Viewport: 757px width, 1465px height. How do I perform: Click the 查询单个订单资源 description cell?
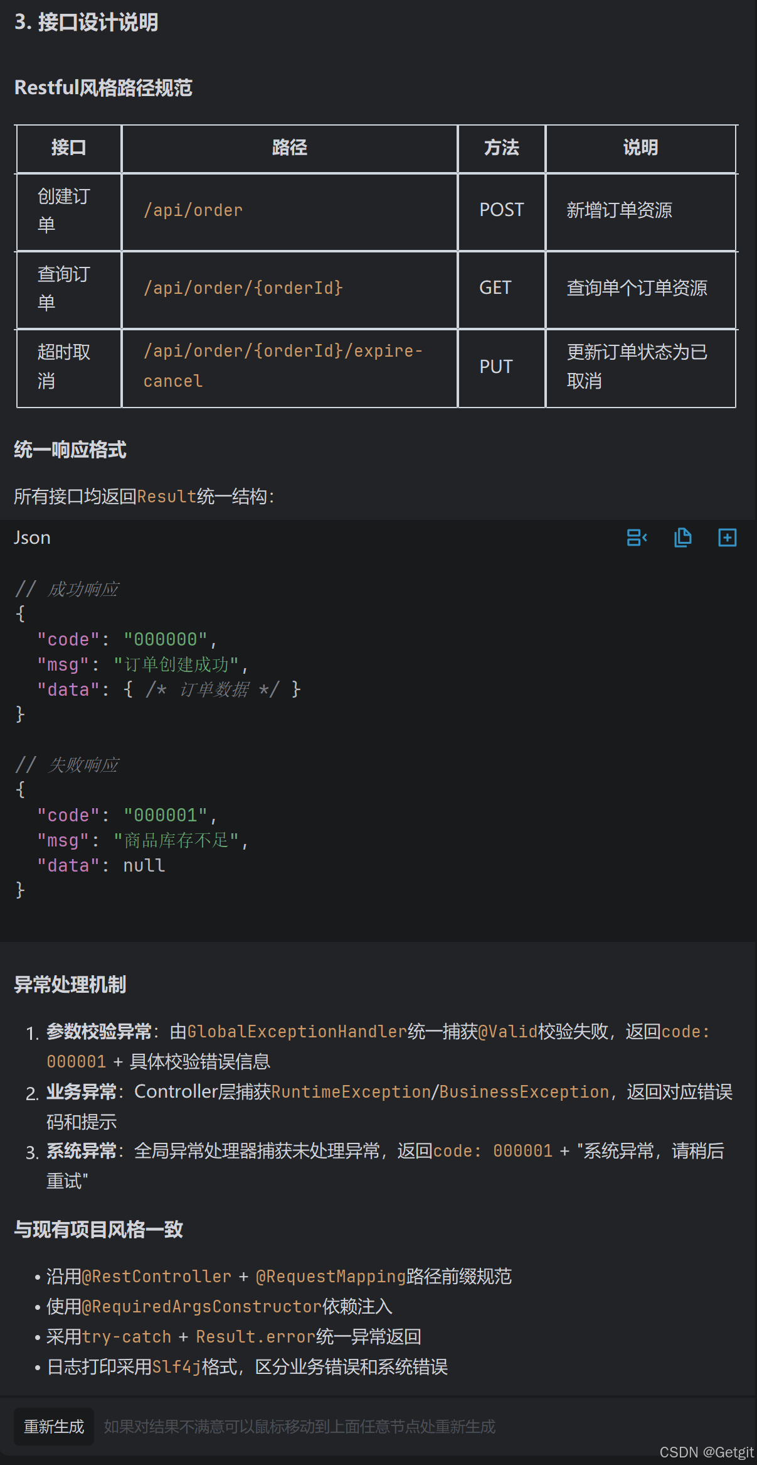[640, 289]
